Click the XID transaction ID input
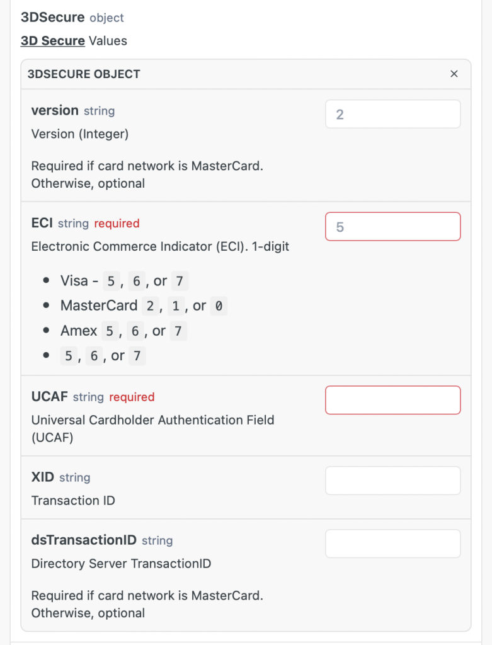Screen dimensions: 492x645 pyautogui.click(x=392, y=481)
